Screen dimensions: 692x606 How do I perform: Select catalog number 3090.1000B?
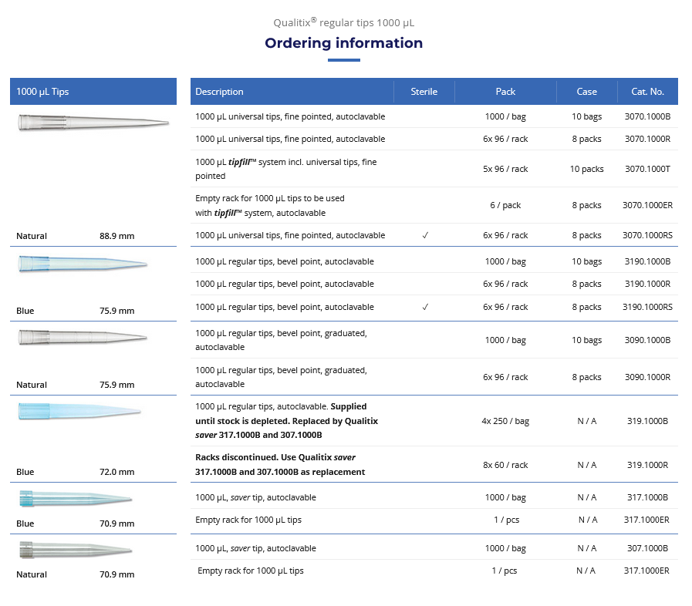647,340
